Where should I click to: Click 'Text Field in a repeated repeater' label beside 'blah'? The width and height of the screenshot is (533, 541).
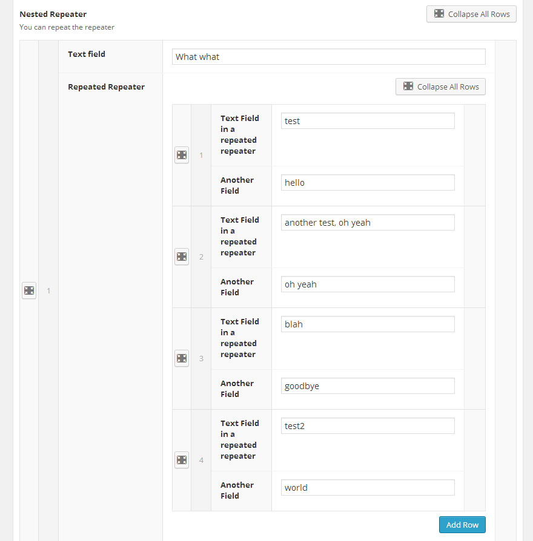coord(240,338)
